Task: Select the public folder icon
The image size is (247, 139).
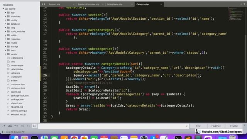Action: (x=8, y=35)
